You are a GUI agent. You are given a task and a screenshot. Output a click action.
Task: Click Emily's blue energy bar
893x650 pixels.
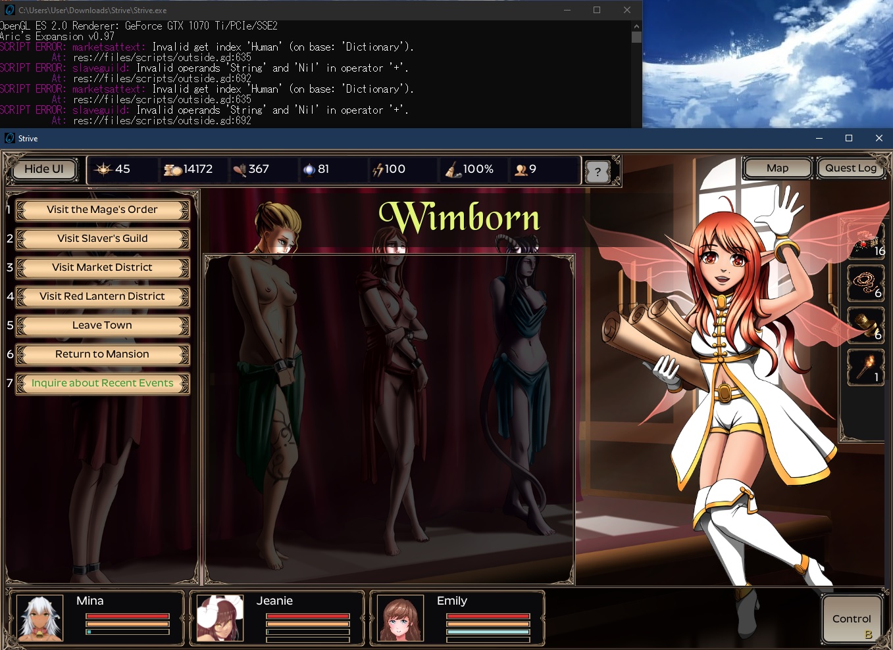click(488, 632)
